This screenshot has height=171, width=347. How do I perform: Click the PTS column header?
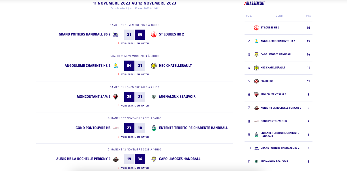pyautogui.click(x=308, y=16)
